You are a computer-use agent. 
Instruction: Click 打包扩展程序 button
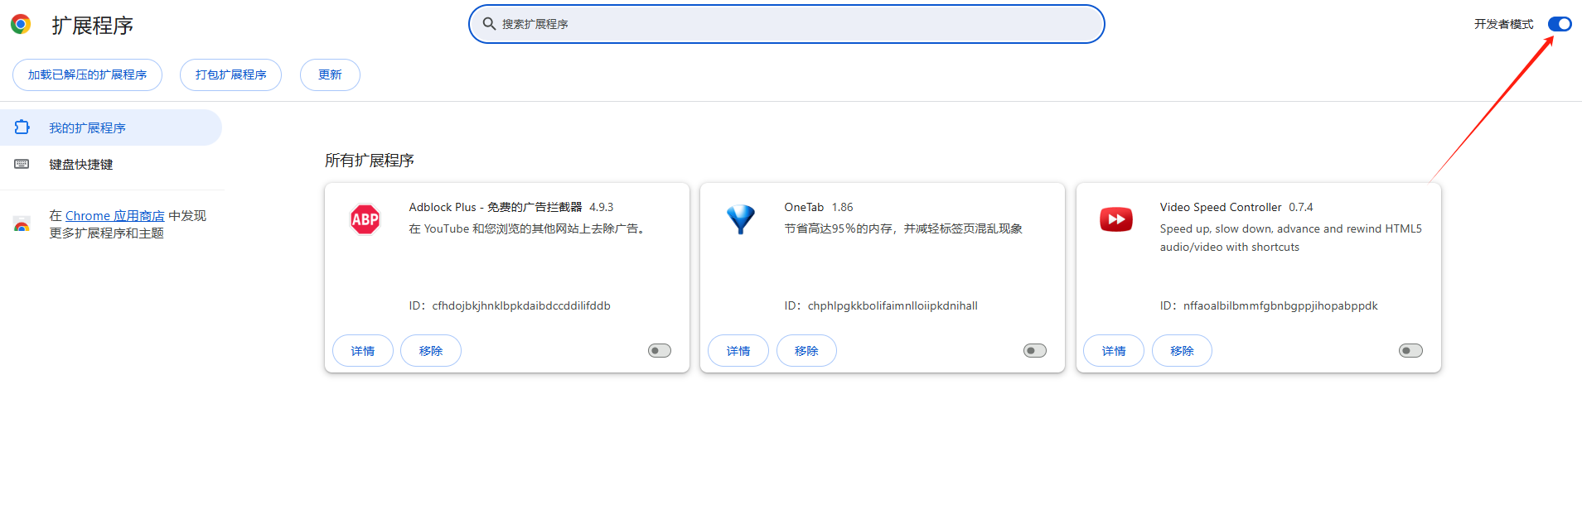tap(231, 74)
